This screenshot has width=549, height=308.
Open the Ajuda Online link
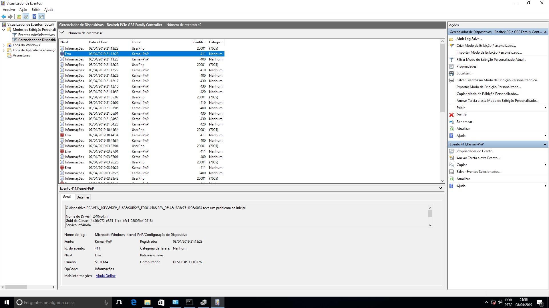pos(106,276)
